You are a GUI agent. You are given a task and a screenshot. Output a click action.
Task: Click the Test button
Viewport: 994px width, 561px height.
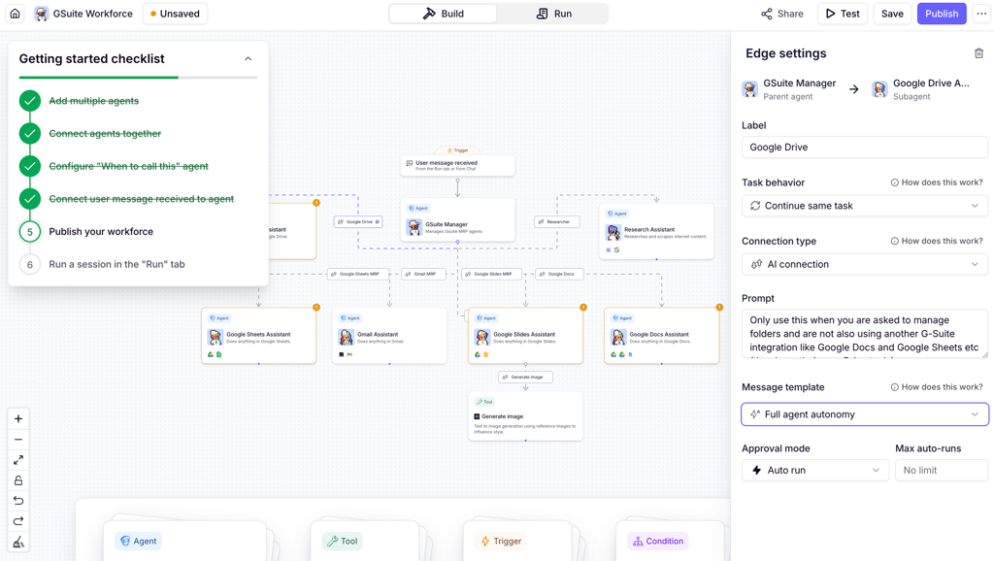pyautogui.click(x=843, y=14)
